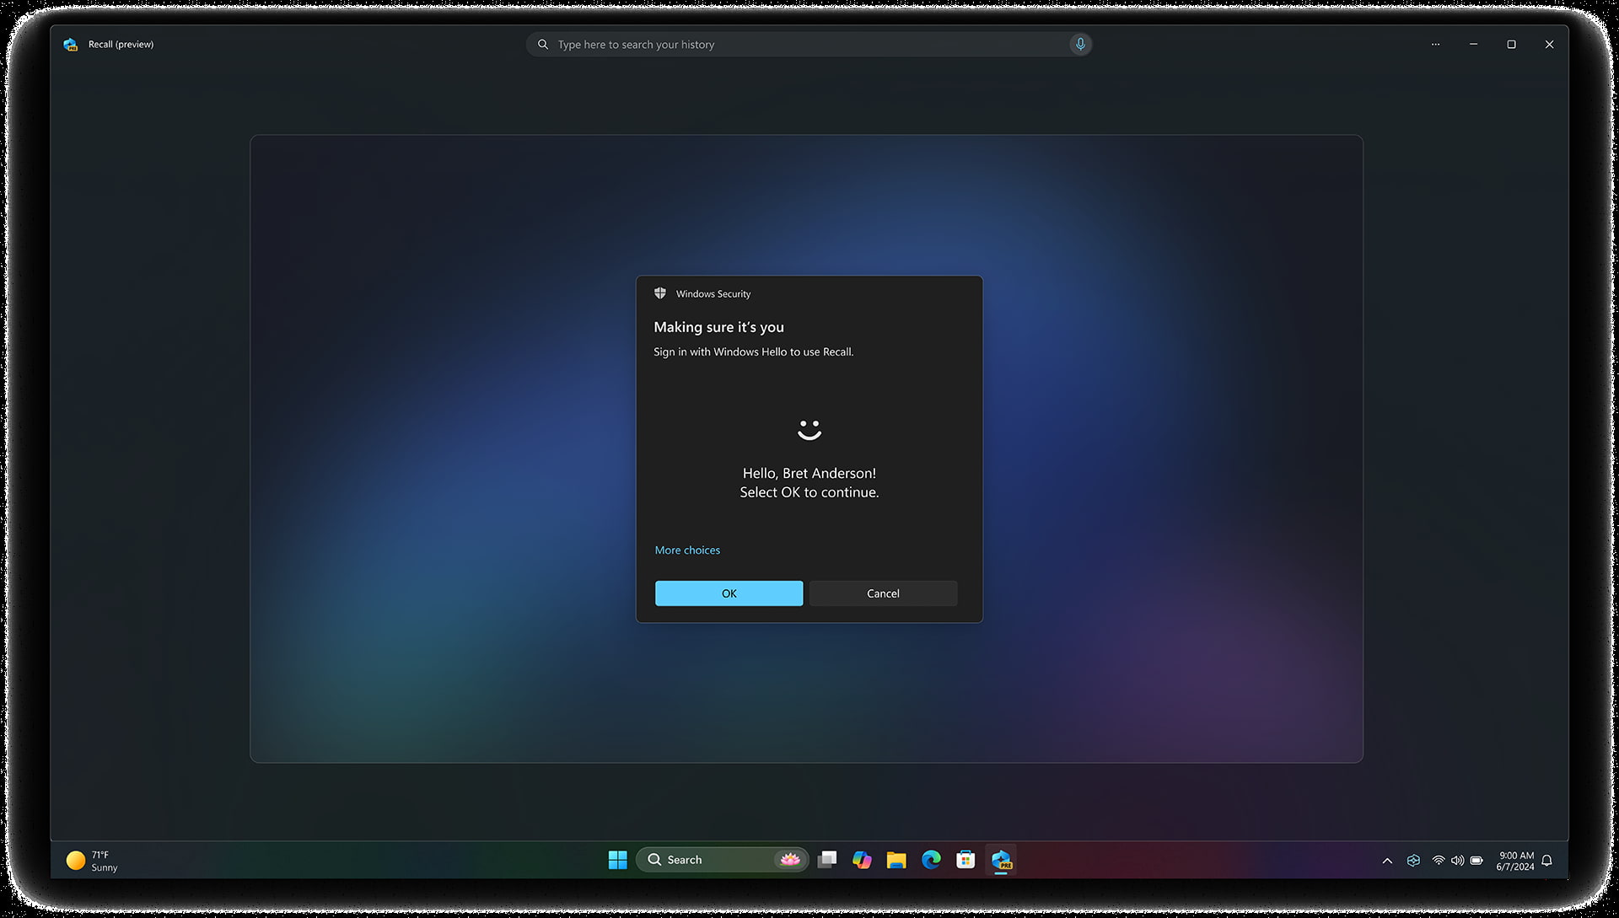Image resolution: width=1619 pixels, height=918 pixels.
Task: Click the Windows Security shield icon
Action: pos(660,293)
